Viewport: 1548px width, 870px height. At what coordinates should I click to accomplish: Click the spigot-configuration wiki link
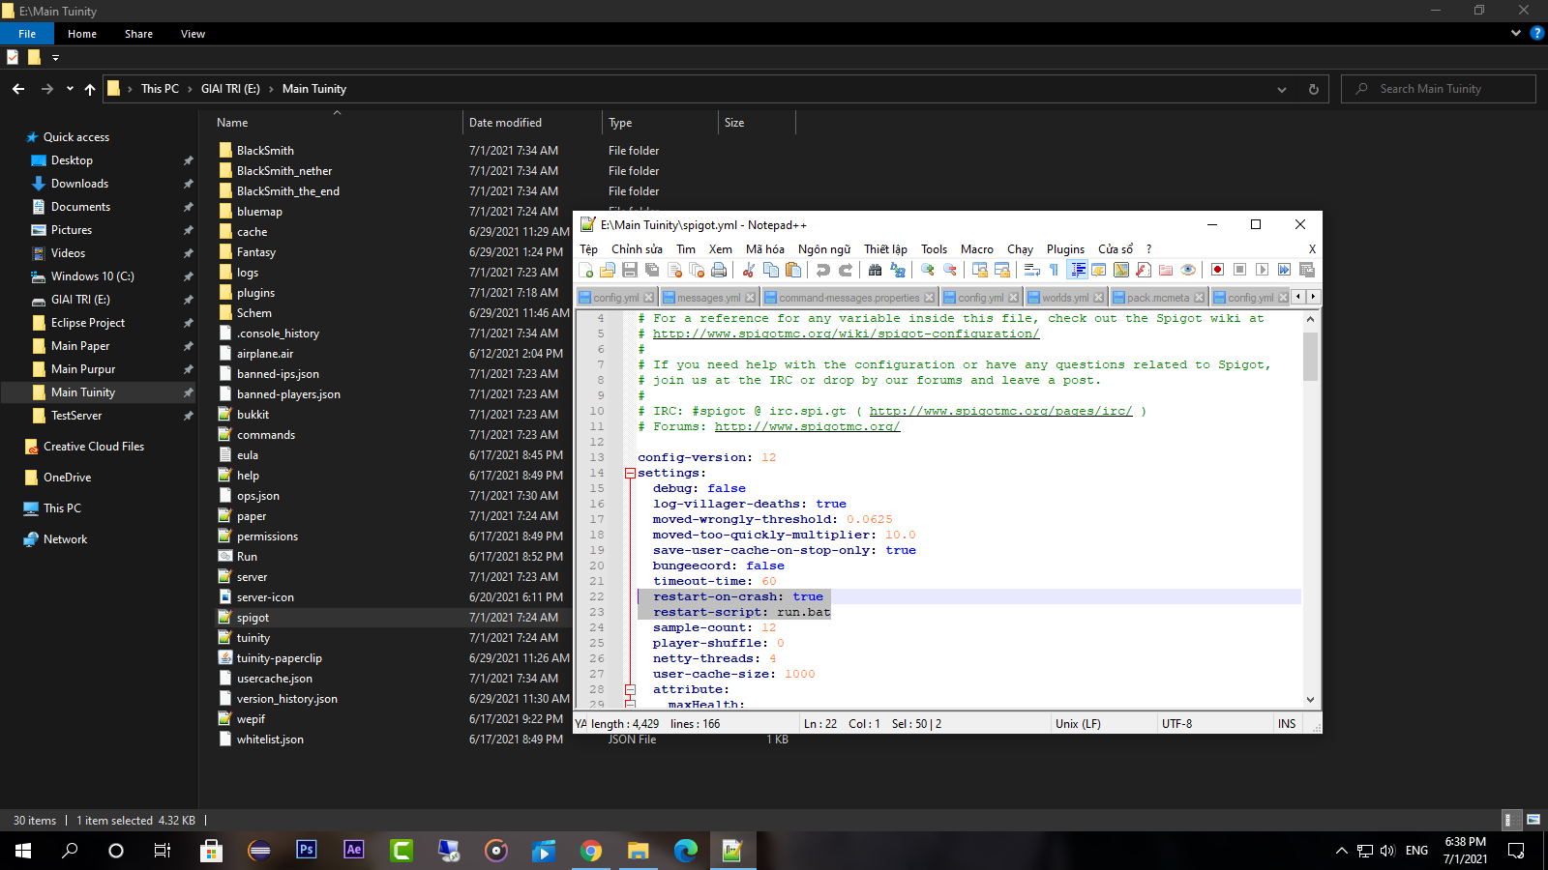846,333
